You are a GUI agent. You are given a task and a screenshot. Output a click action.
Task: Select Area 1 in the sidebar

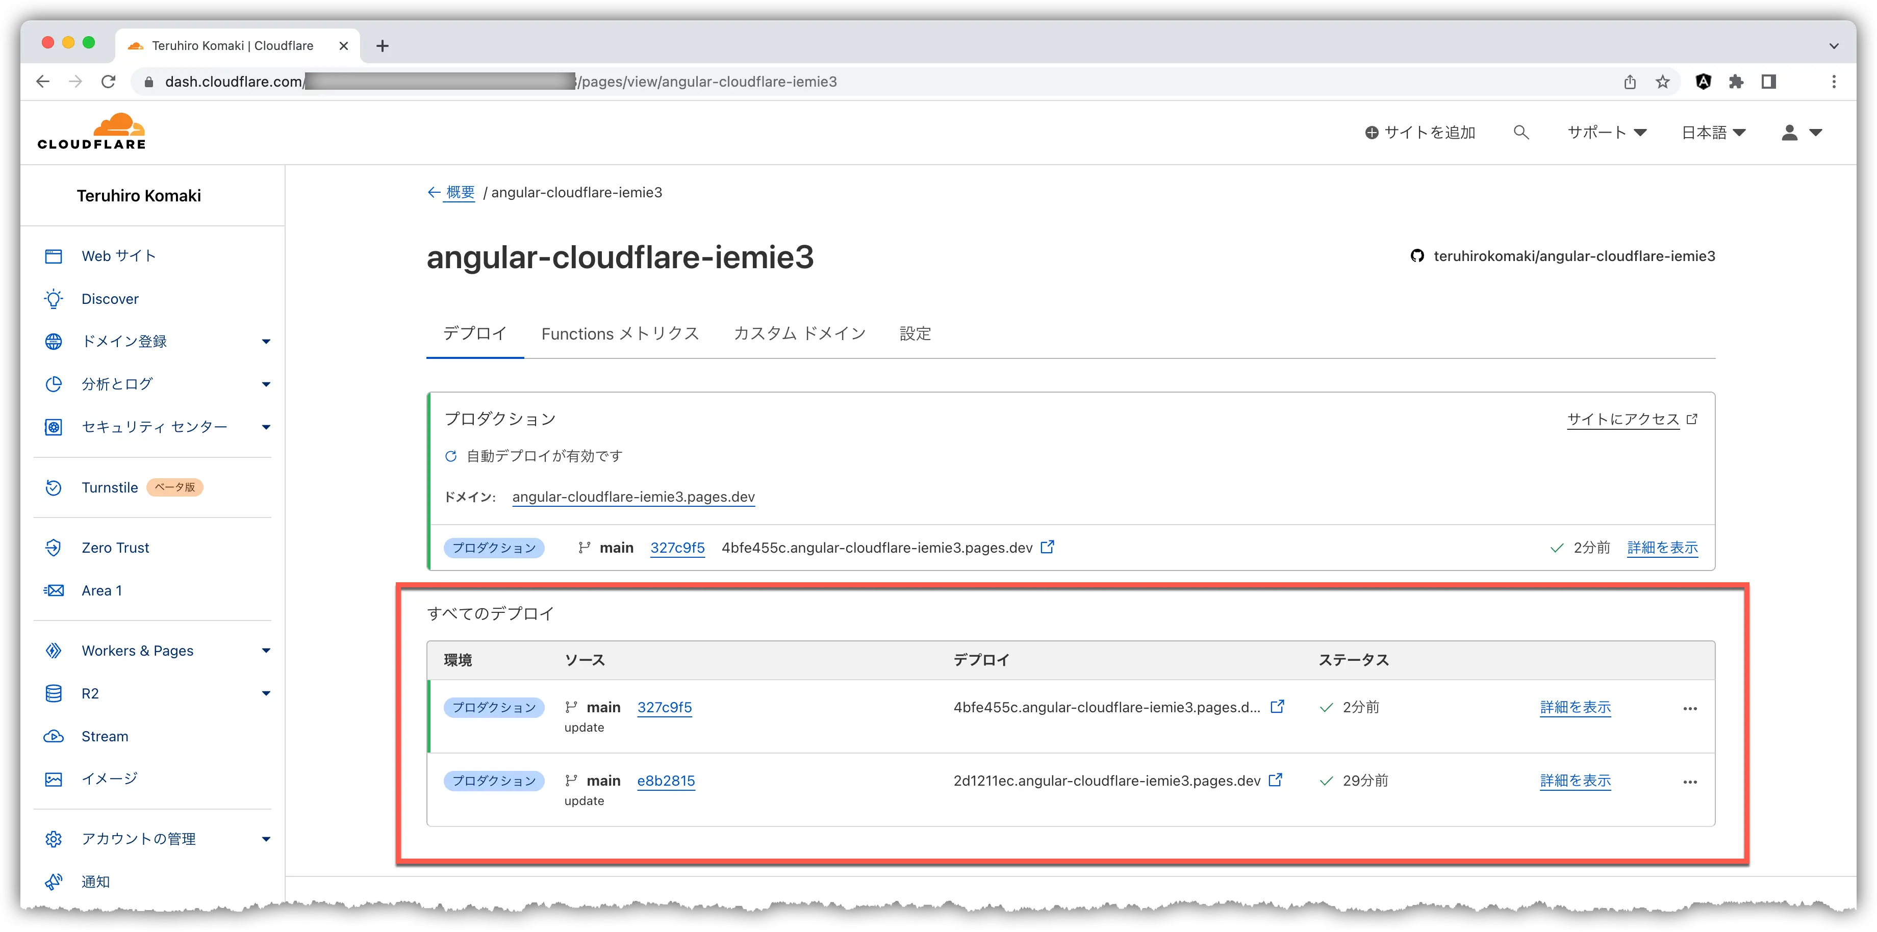102,590
